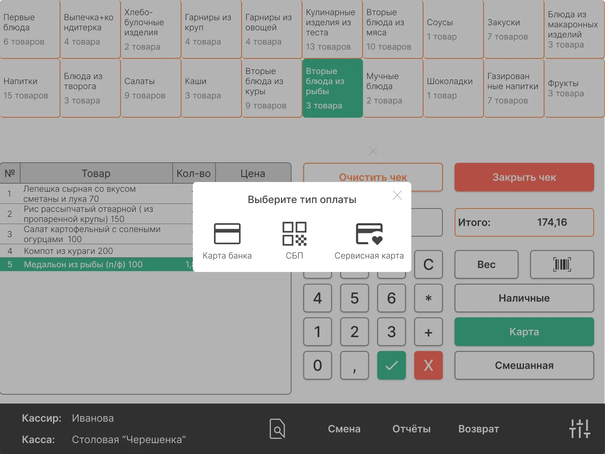Viewport: 605px width, 454px height.
Task: Click the small gray X above Очистить чек
Action: pyautogui.click(x=373, y=151)
